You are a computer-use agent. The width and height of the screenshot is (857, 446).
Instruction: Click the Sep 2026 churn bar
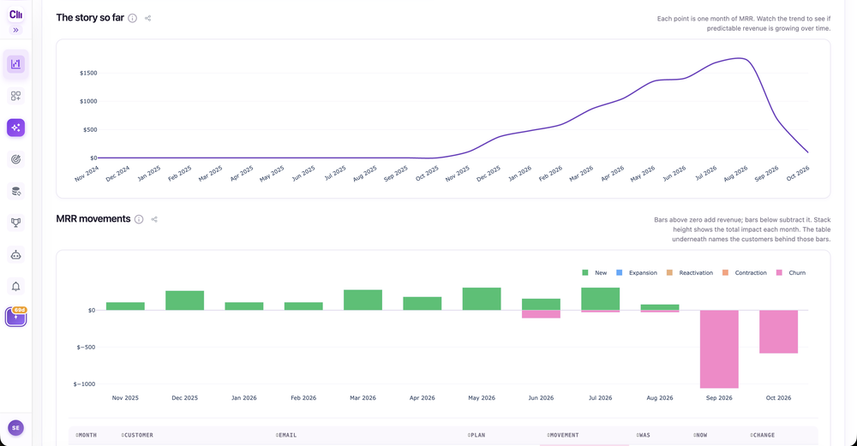point(719,349)
